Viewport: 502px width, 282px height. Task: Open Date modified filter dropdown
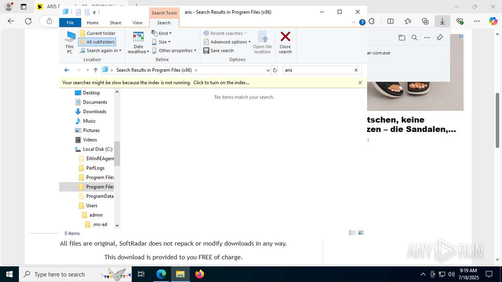pos(138,42)
